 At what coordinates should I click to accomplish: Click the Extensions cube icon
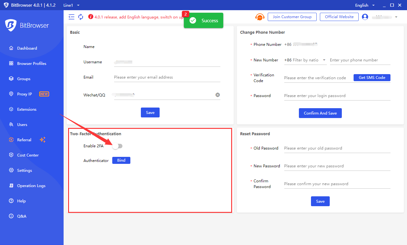pyautogui.click(x=11, y=109)
